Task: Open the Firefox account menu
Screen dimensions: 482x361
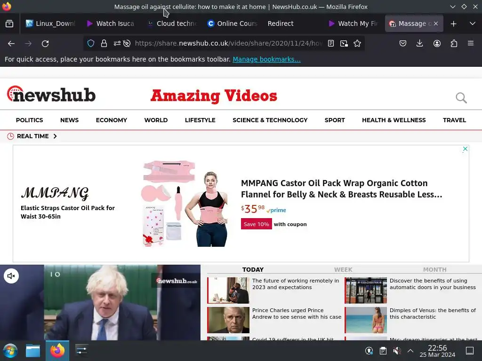Action: coord(437,43)
